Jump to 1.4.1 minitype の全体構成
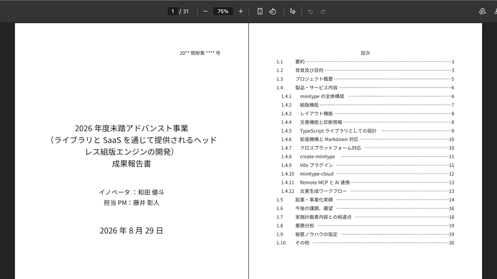497x279 pixels. pyautogui.click(x=368, y=96)
